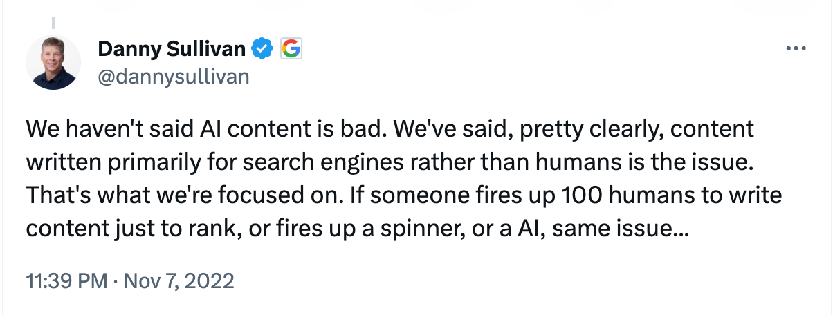
Task: Click the "Nov 7, 2022" date
Action: pos(178,282)
